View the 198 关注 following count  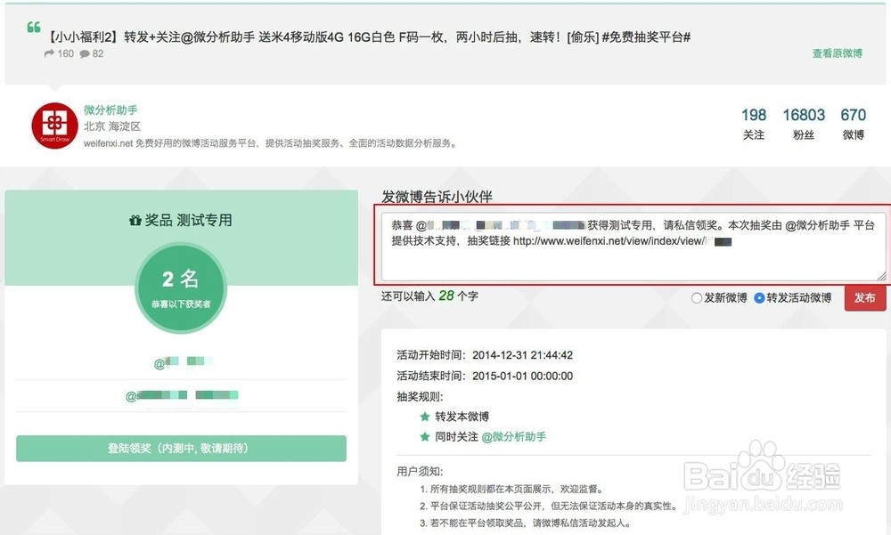point(754,123)
